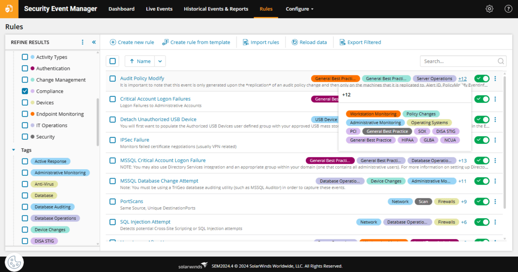Collapse the Refine Results panel with double chevron
518x272 pixels.
click(x=94, y=42)
